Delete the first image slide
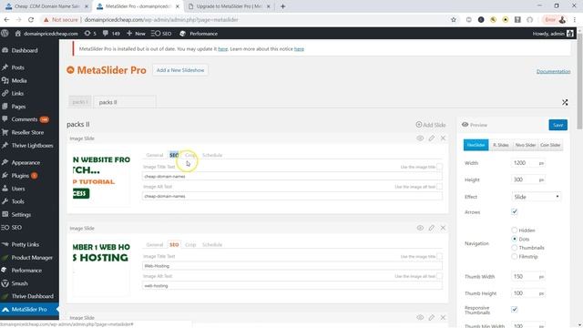Screen dimensions: 583x328 [x=443, y=138]
